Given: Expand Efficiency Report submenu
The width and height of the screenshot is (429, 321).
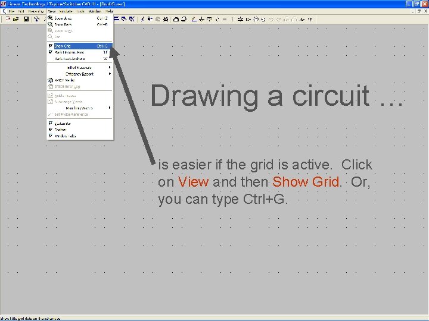Looking at the screenshot, I should tap(80, 74).
